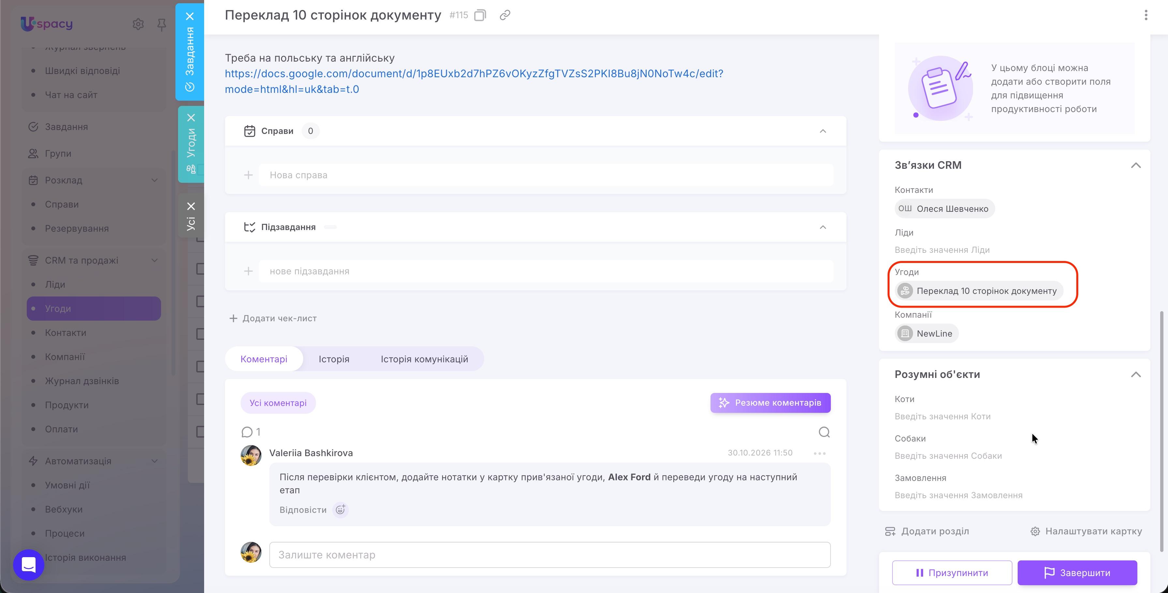Close the Угоди side tab
This screenshot has width=1168, height=593.
click(x=191, y=118)
